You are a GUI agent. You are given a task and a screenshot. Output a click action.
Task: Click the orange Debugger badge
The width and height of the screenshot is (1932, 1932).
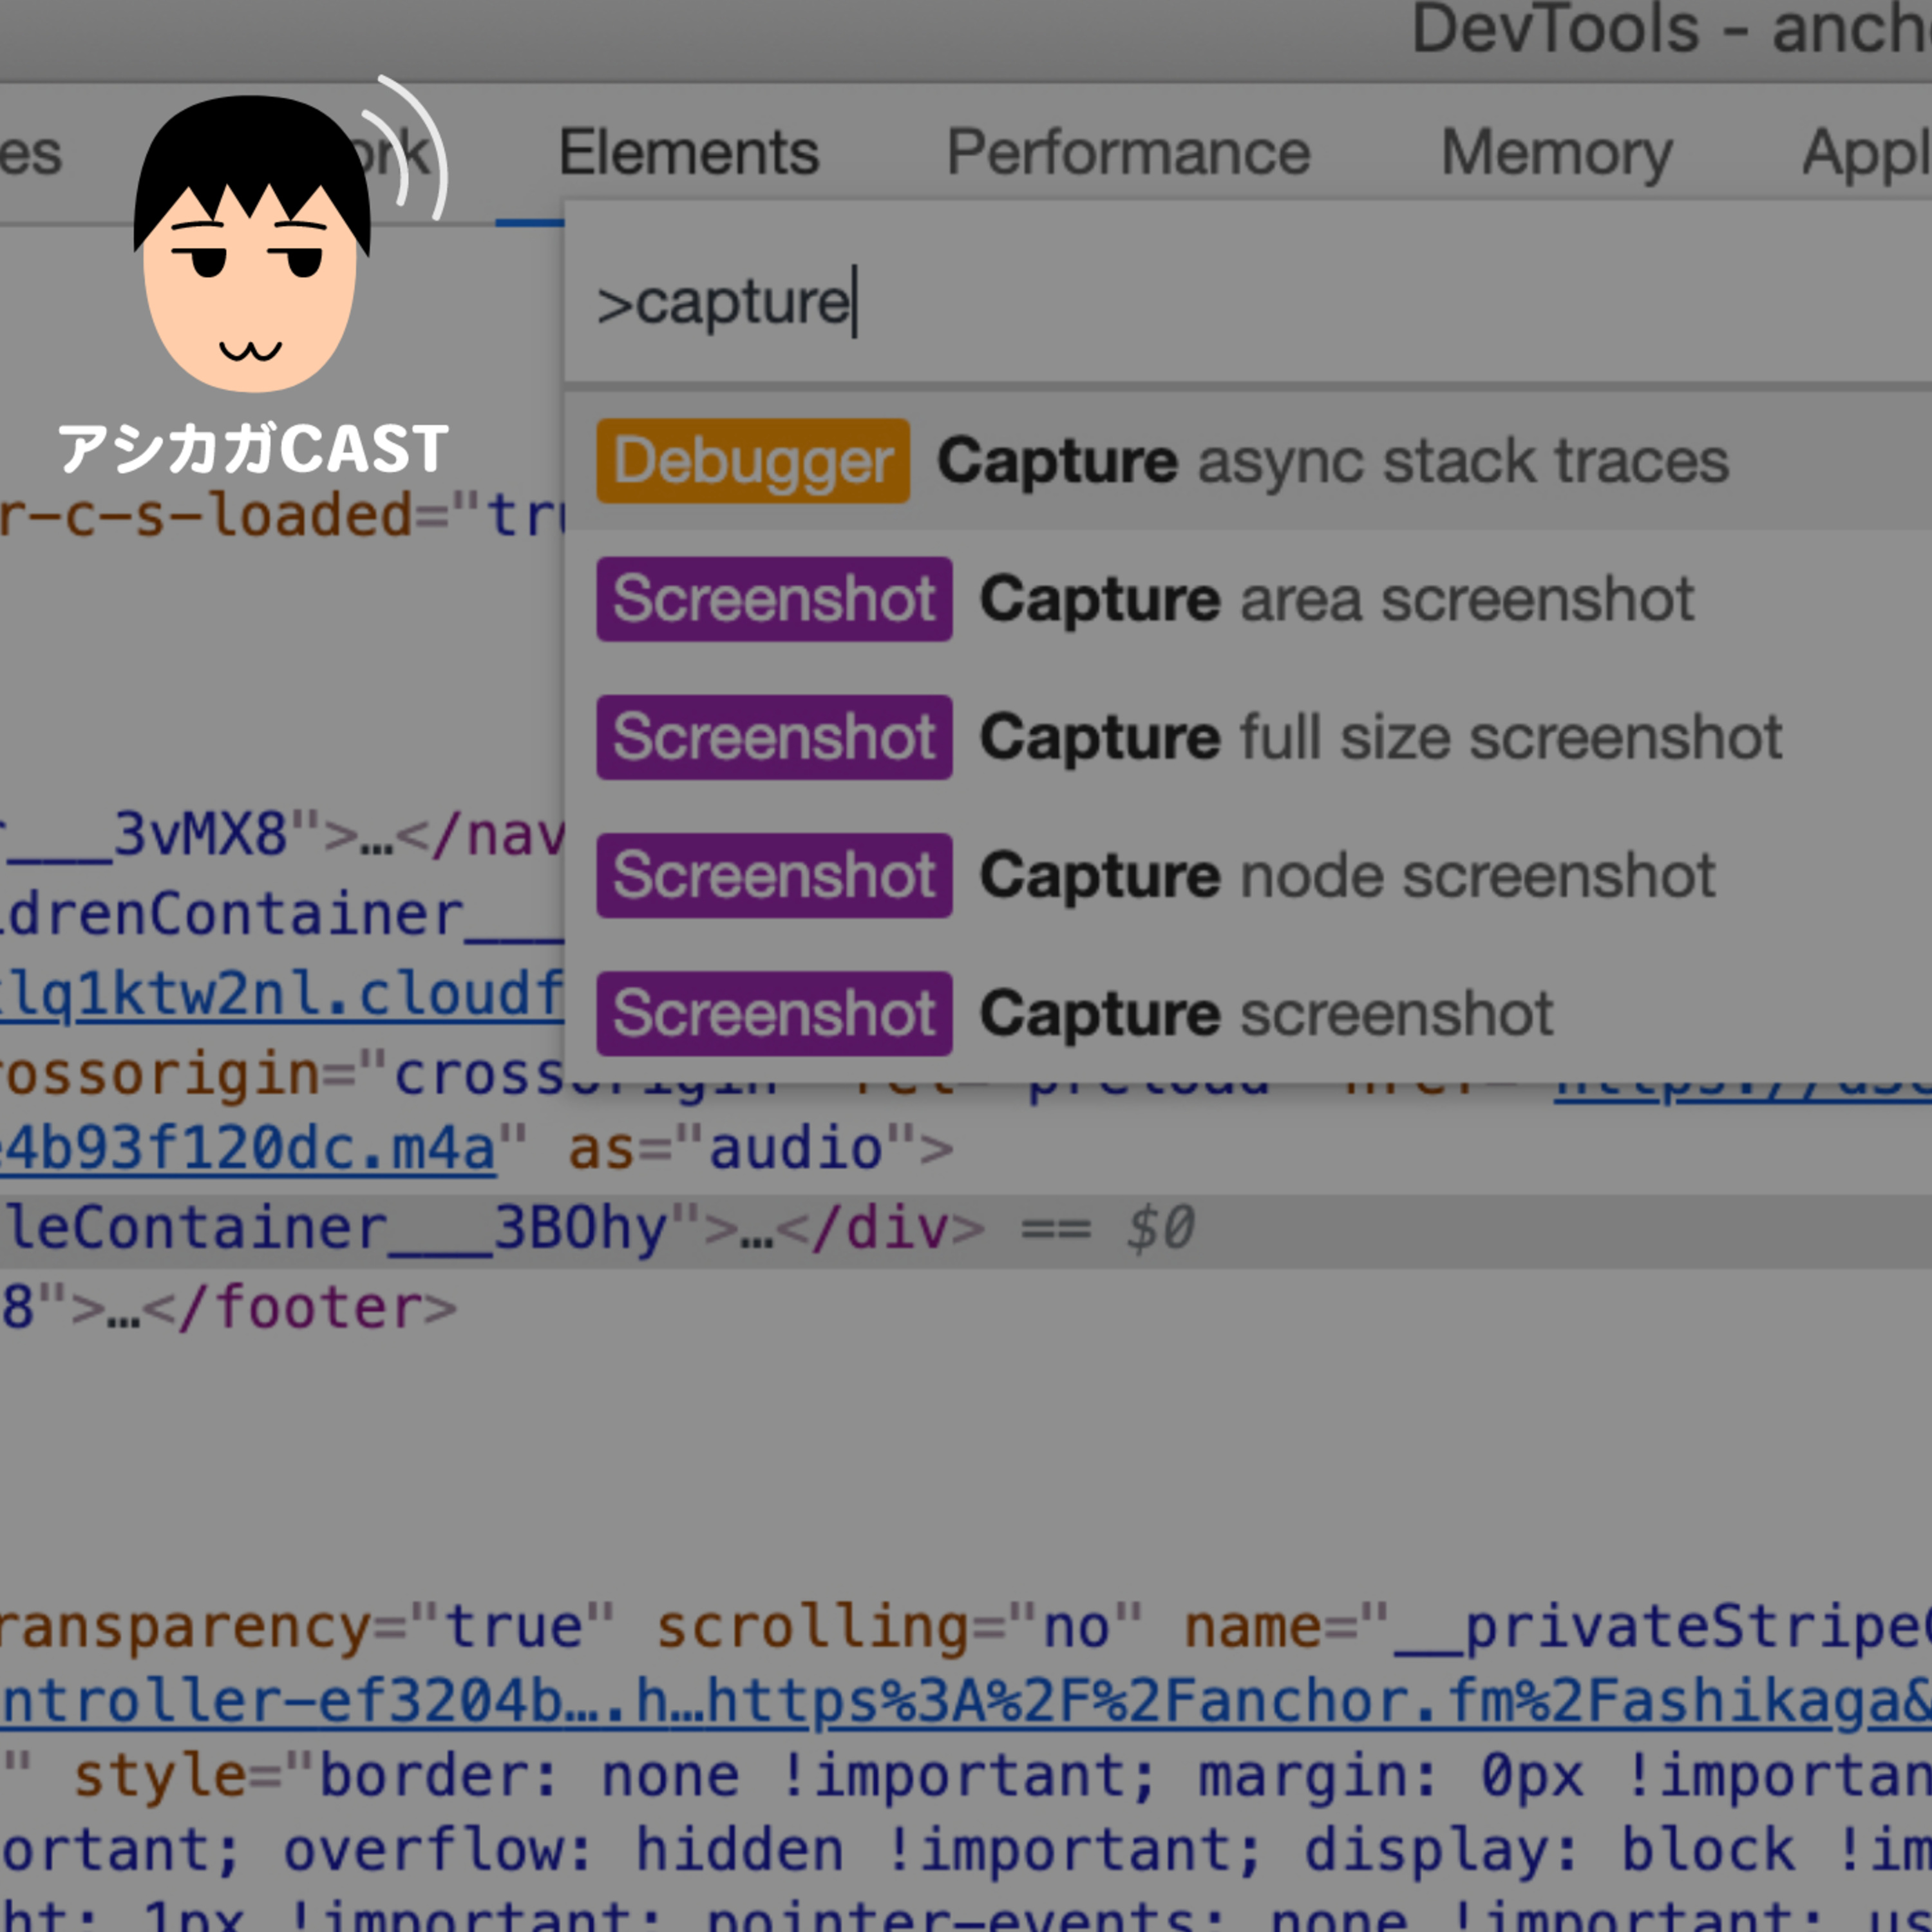[x=752, y=461]
